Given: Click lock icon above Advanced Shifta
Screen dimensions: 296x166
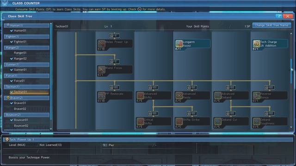Looking at the screenshot, I should pos(153,87).
